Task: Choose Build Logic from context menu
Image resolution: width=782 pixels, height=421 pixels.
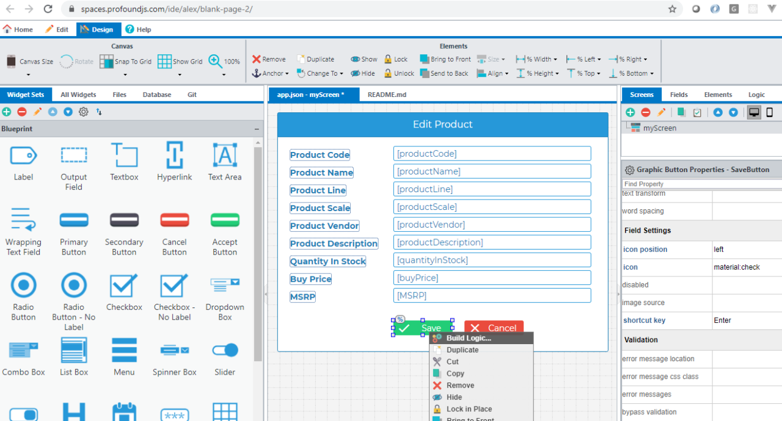Action: (x=468, y=338)
